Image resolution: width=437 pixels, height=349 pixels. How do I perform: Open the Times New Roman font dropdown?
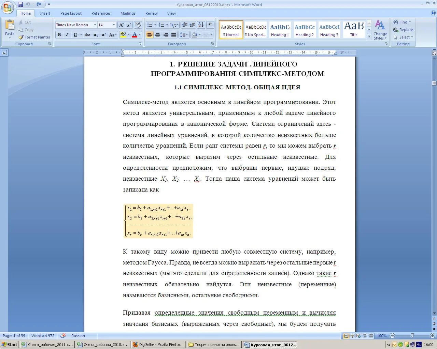coord(95,25)
